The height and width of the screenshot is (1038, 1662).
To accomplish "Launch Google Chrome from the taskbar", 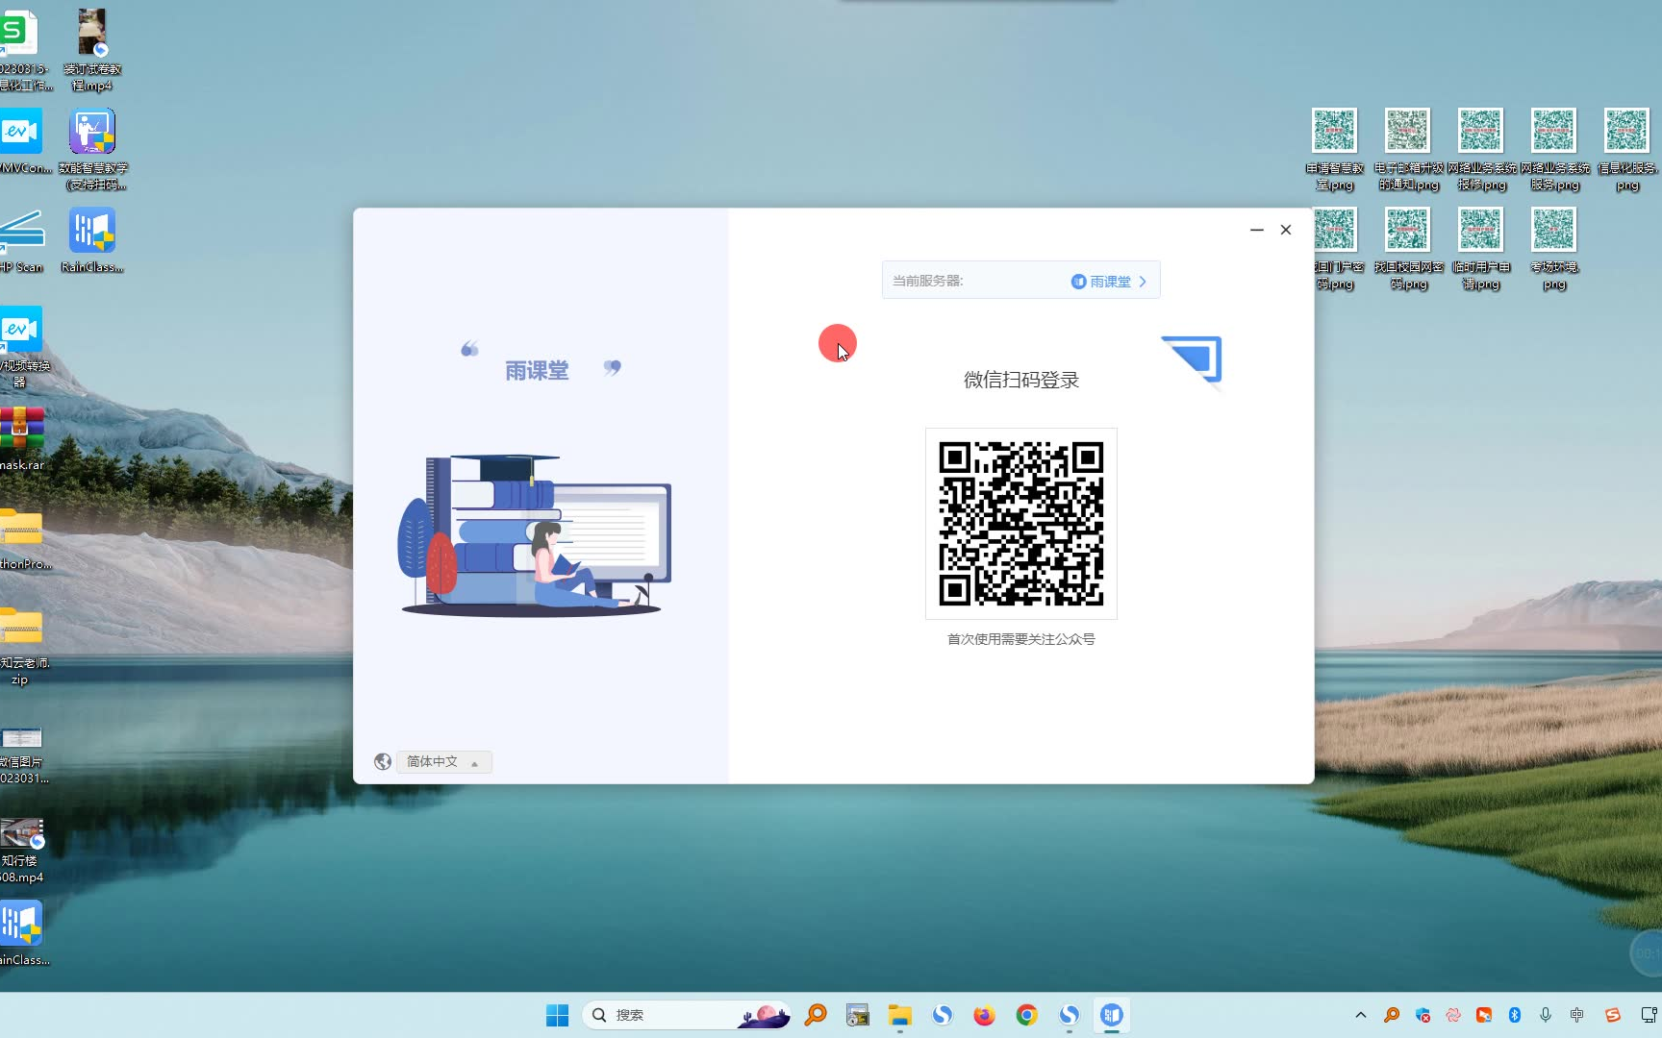I will pyautogui.click(x=1026, y=1015).
